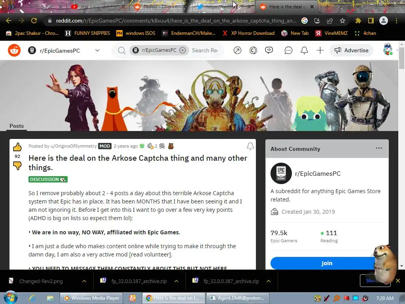This screenshot has height=304, width=405.
Task: Toggle the Chrome side panel icon
Action: click(x=371, y=21)
